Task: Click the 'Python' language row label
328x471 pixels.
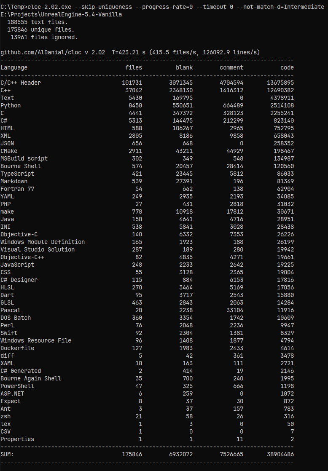Action: tap(11, 105)
